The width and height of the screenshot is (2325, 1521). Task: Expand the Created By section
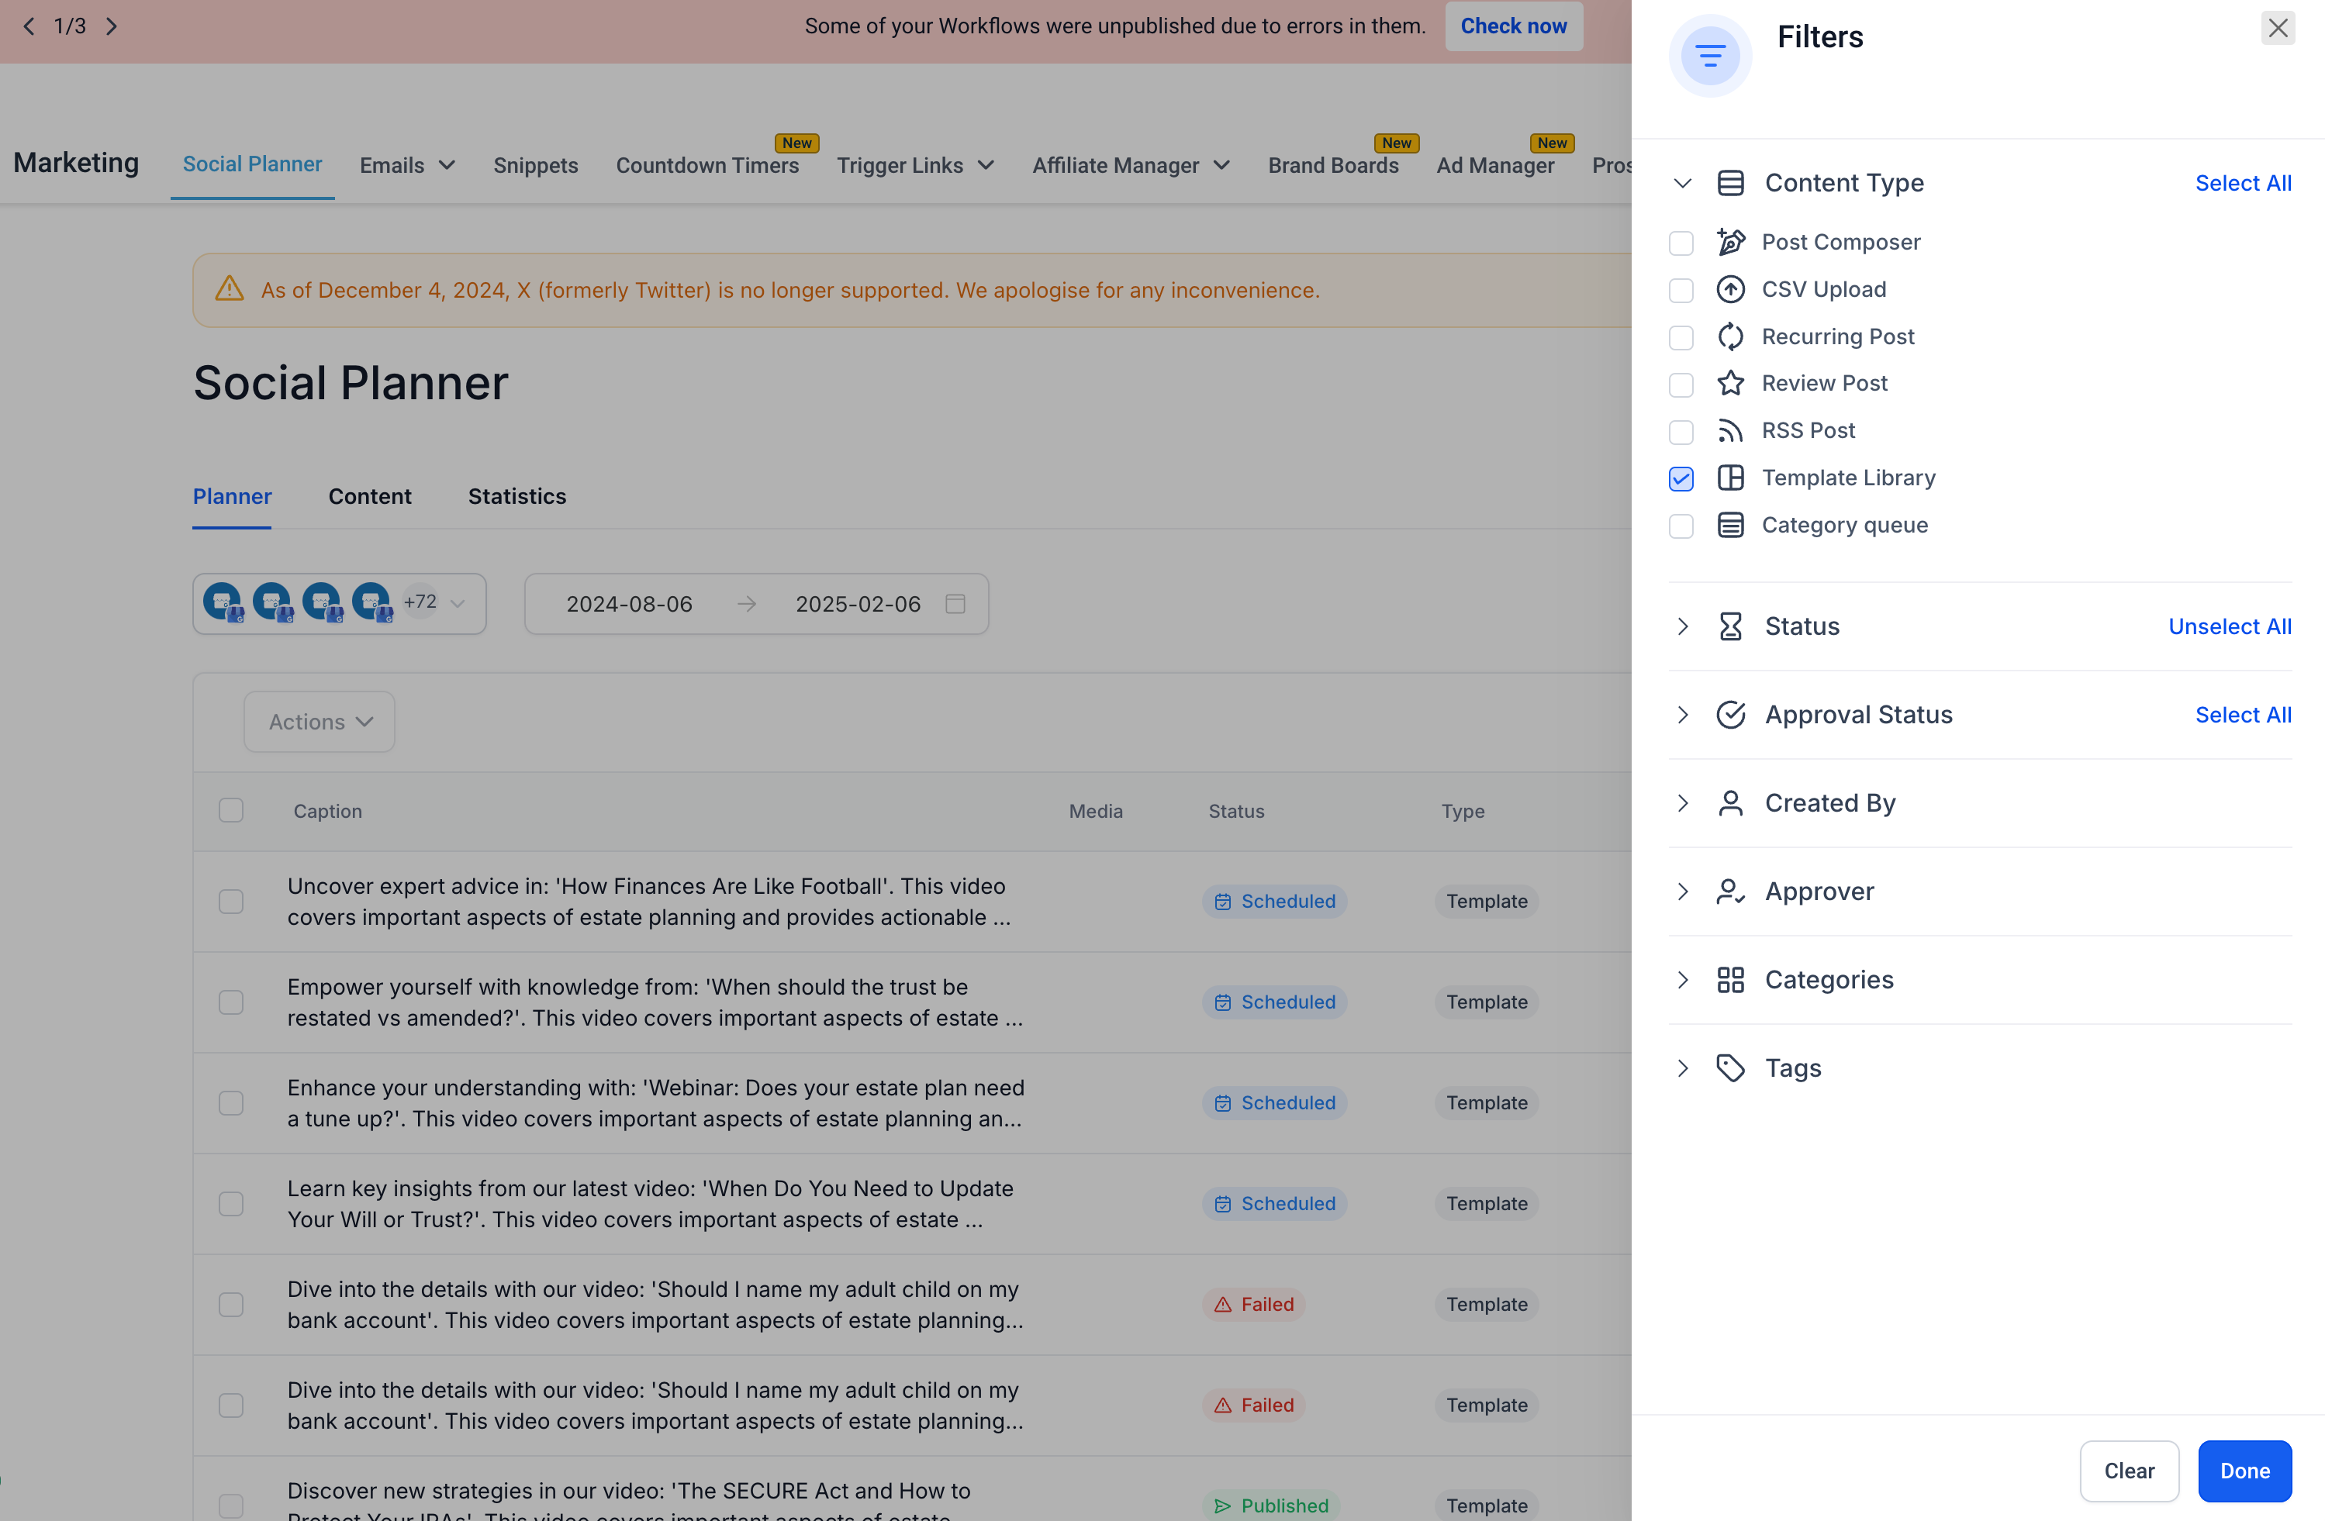tap(1681, 803)
